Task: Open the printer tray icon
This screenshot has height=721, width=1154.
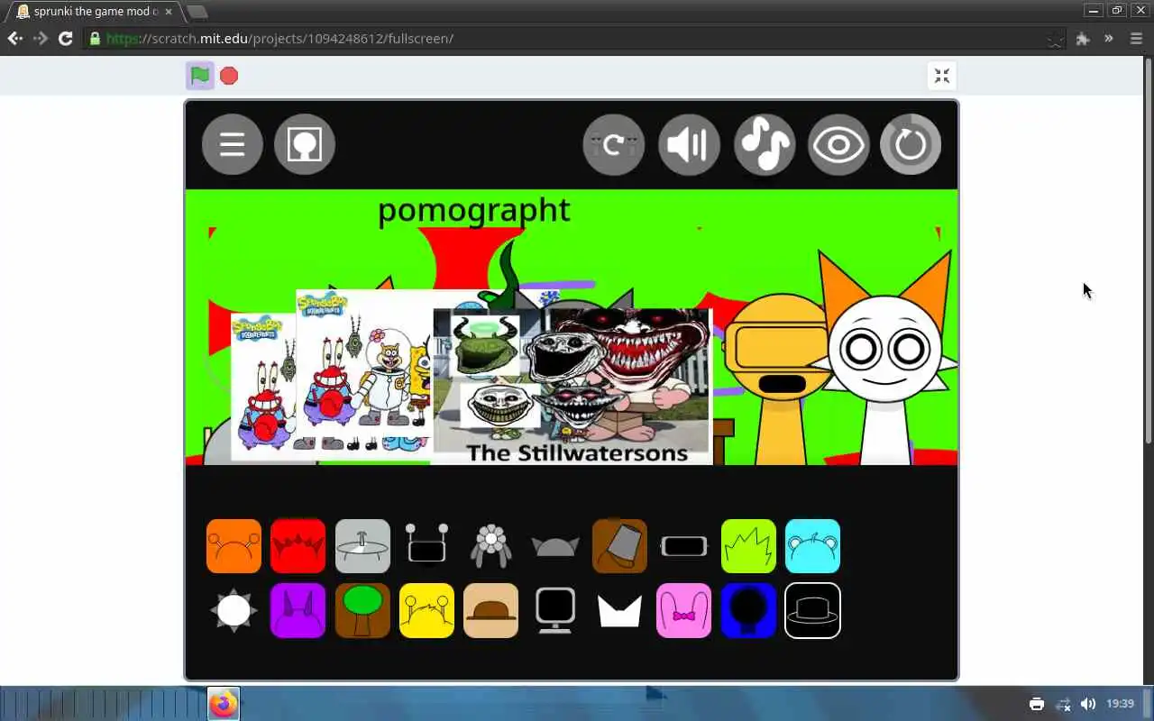Action: [1037, 704]
